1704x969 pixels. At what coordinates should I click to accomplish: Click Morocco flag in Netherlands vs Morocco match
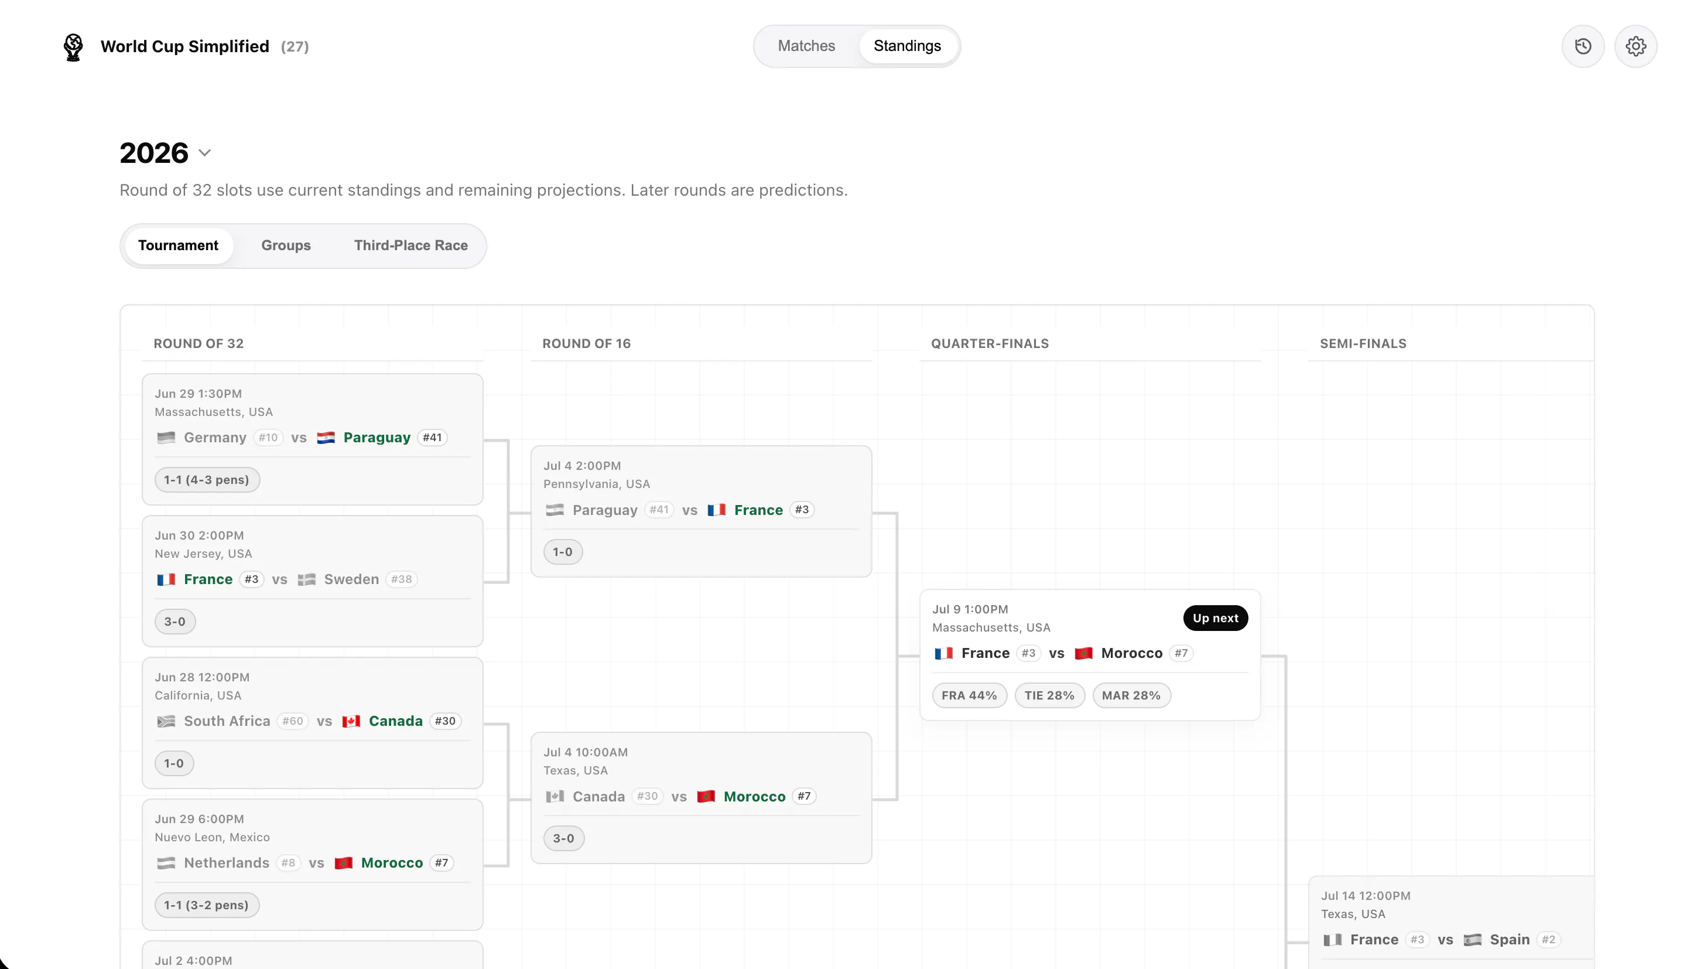343,862
